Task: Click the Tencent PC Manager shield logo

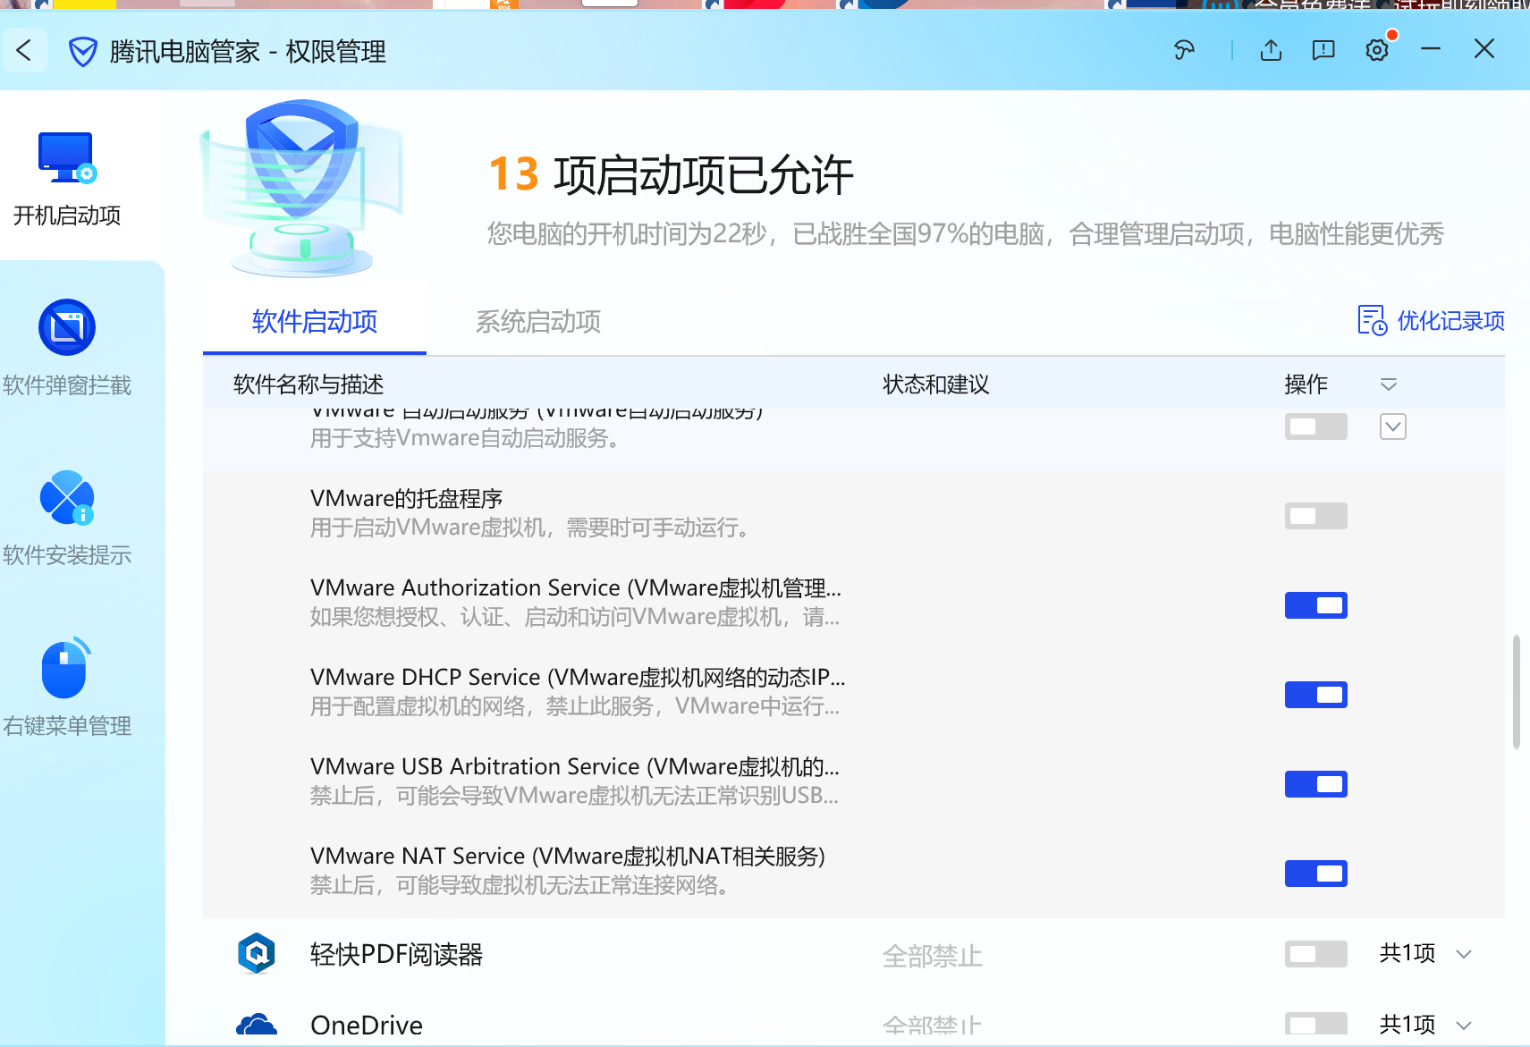Action: point(83,52)
